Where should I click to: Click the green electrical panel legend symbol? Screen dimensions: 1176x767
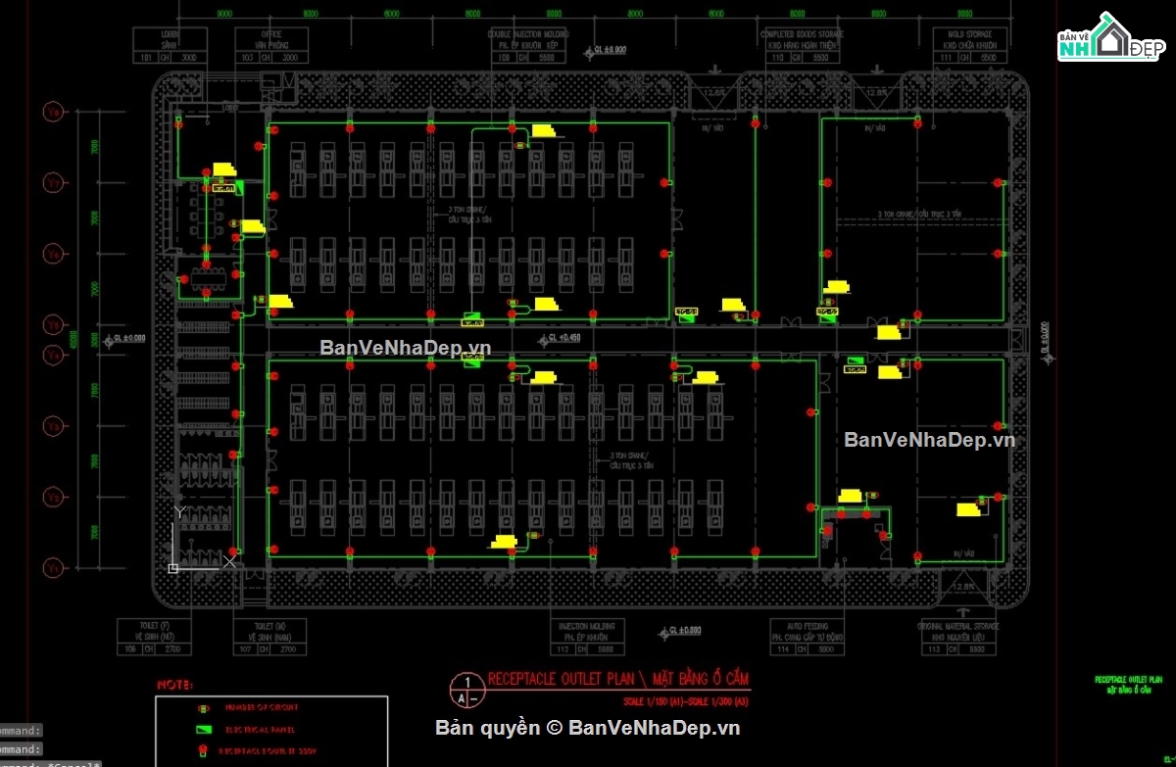pyautogui.click(x=205, y=730)
